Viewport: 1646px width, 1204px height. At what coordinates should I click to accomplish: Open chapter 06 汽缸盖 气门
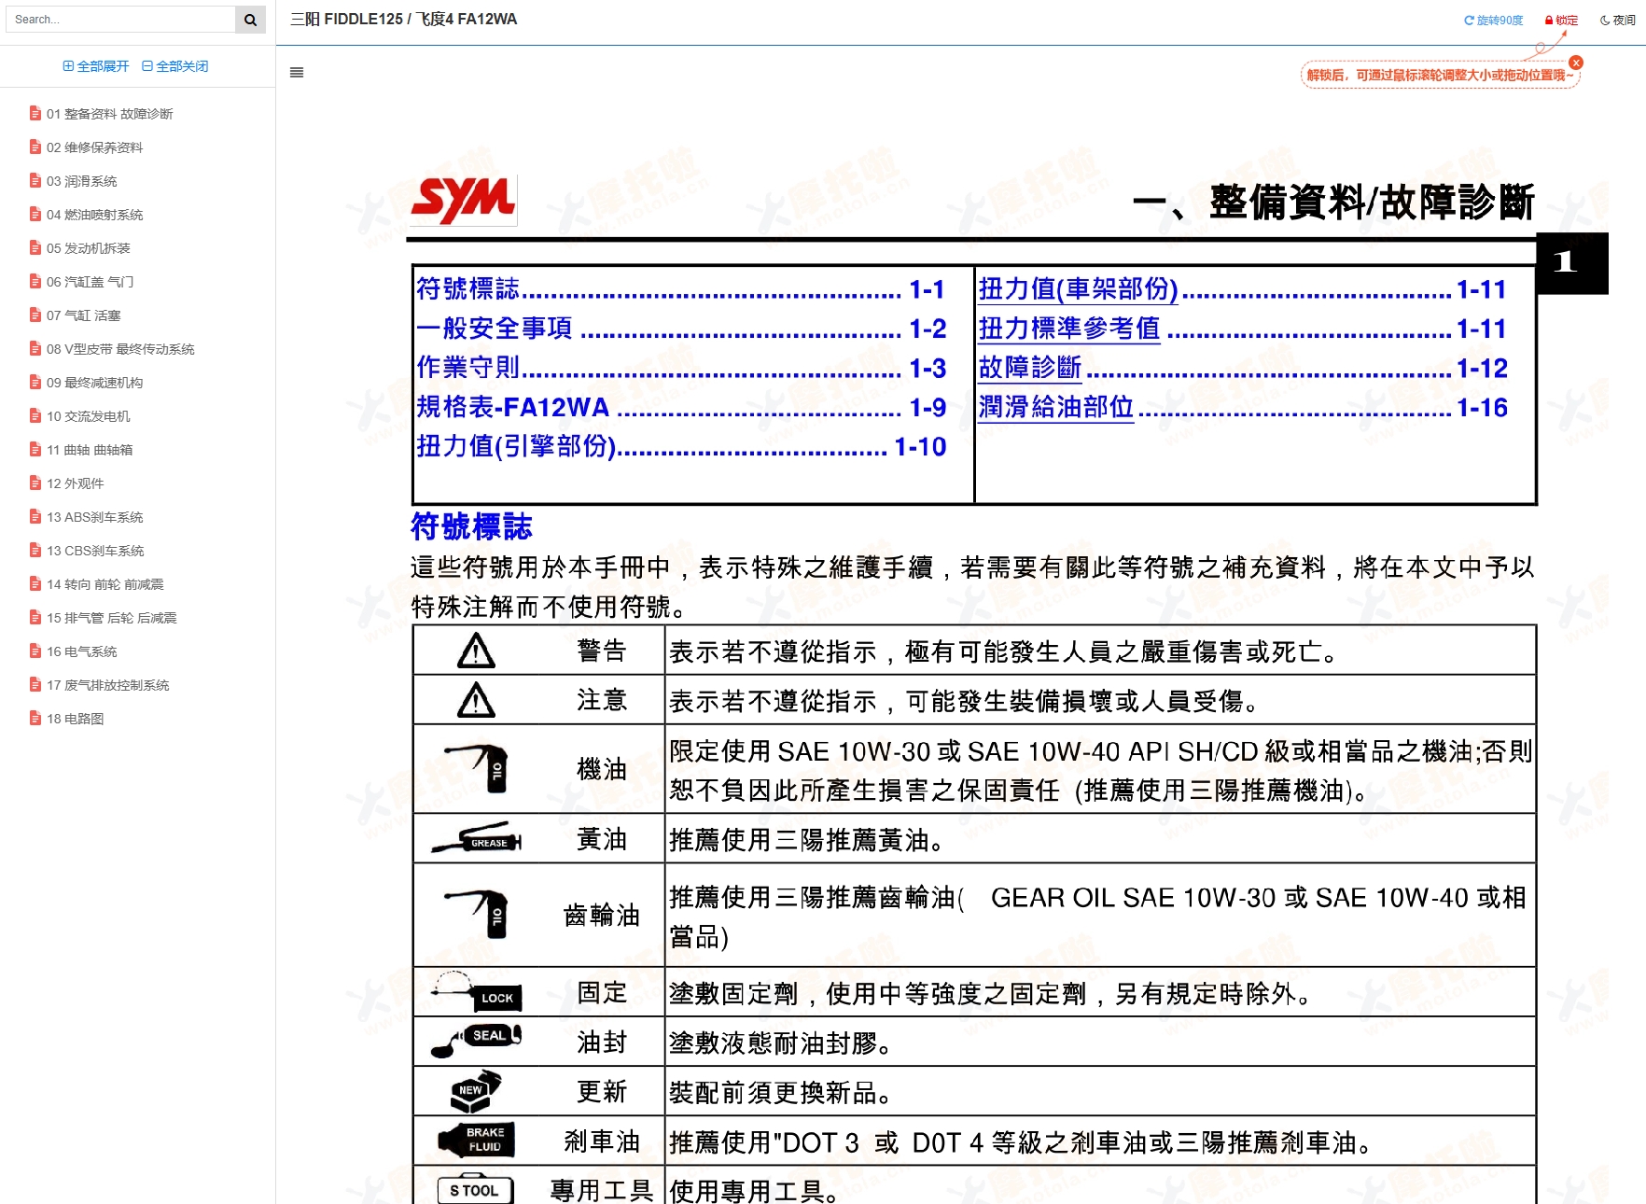(x=81, y=282)
